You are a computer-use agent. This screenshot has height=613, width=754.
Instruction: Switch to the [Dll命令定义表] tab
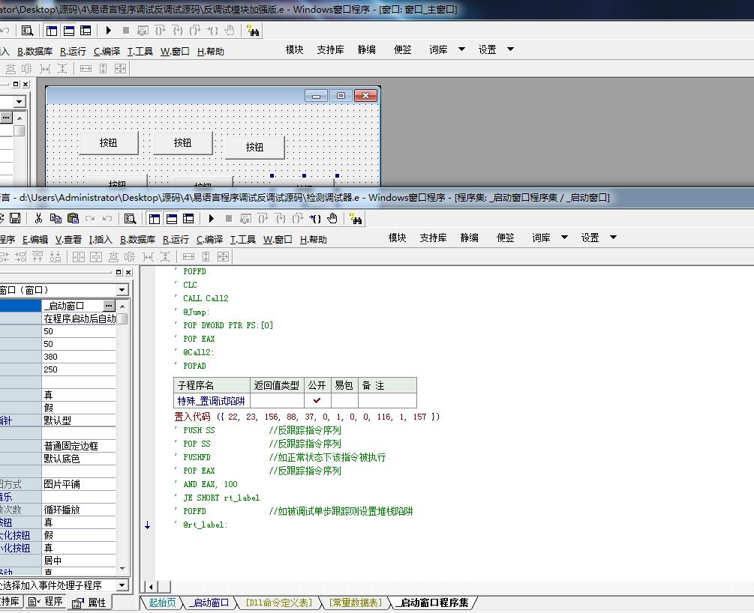(279, 603)
